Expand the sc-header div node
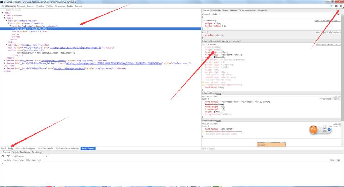Screen dimensions: 344x187 click(x=13, y=29)
